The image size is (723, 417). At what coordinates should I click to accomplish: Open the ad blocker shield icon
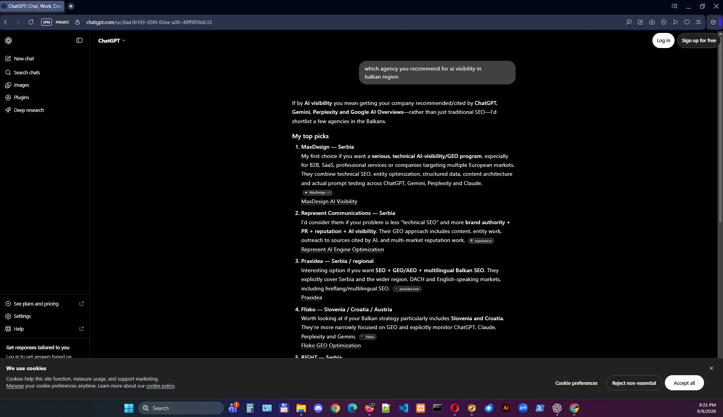(664, 22)
